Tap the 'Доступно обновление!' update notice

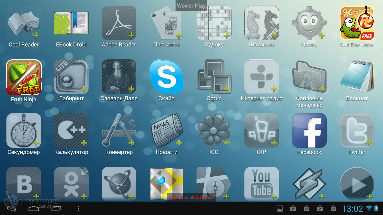191,197
